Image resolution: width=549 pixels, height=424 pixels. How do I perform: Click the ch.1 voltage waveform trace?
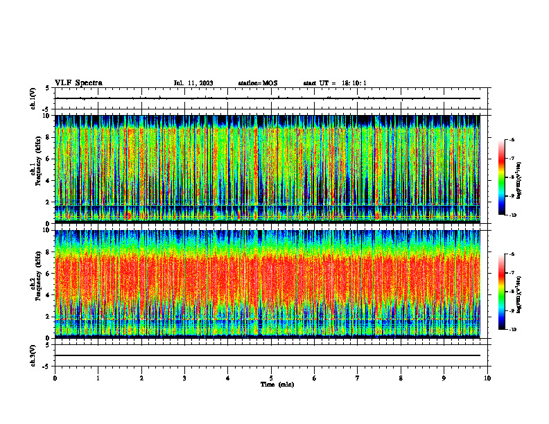pyautogui.click(x=268, y=98)
